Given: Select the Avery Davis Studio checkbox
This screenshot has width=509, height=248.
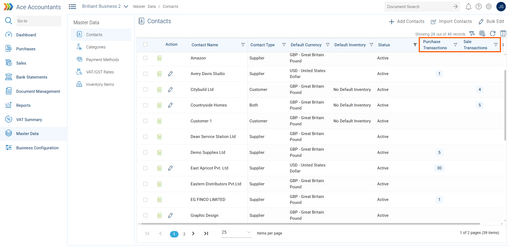Looking at the screenshot, I should [145, 74].
